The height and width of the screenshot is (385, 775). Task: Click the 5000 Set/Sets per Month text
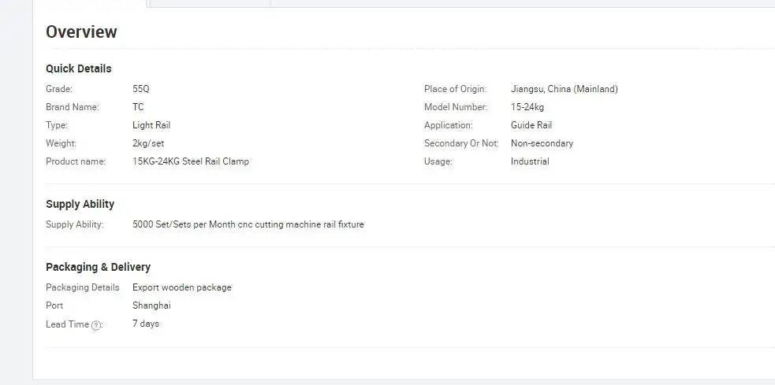click(x=183, y=224)
